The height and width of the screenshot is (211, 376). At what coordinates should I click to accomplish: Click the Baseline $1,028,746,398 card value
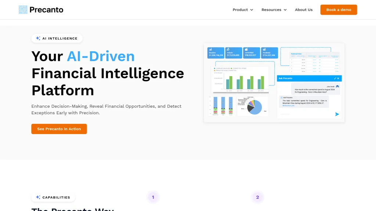(216, 55)
